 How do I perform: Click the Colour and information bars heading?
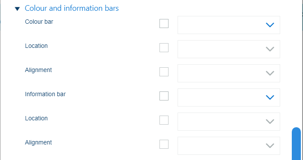coord(72,8)
